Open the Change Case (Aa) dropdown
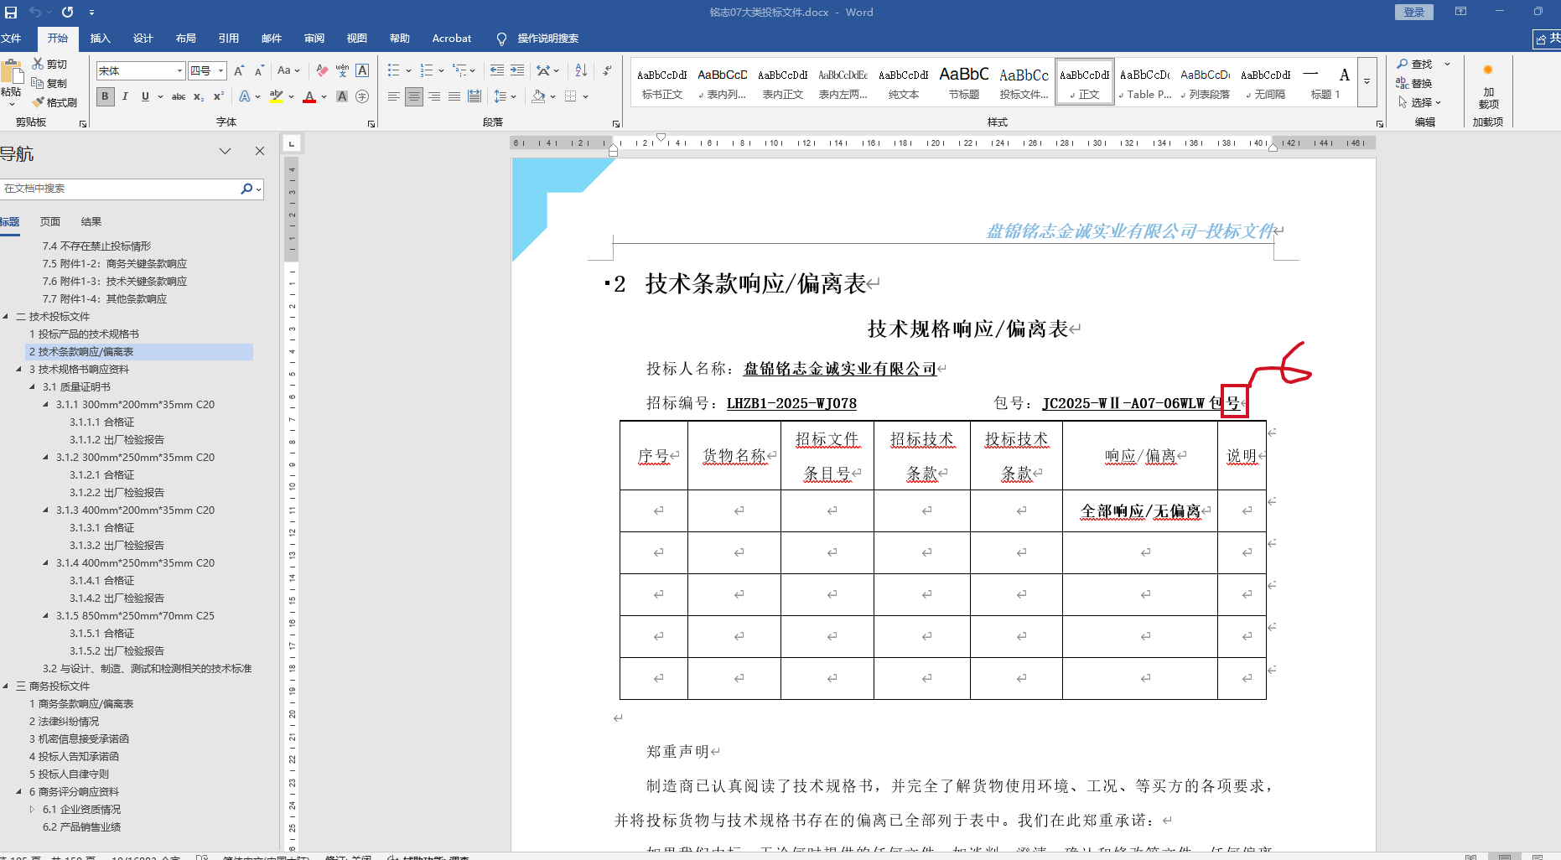The image size is (1561, 860). pyautogui.click(x=288, y=70)
